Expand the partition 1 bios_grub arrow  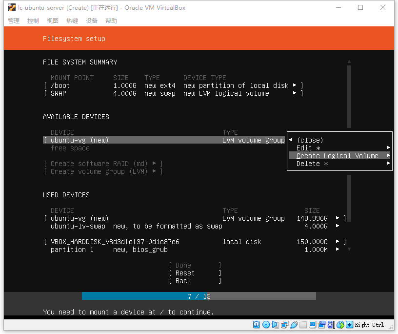[338, 249]
